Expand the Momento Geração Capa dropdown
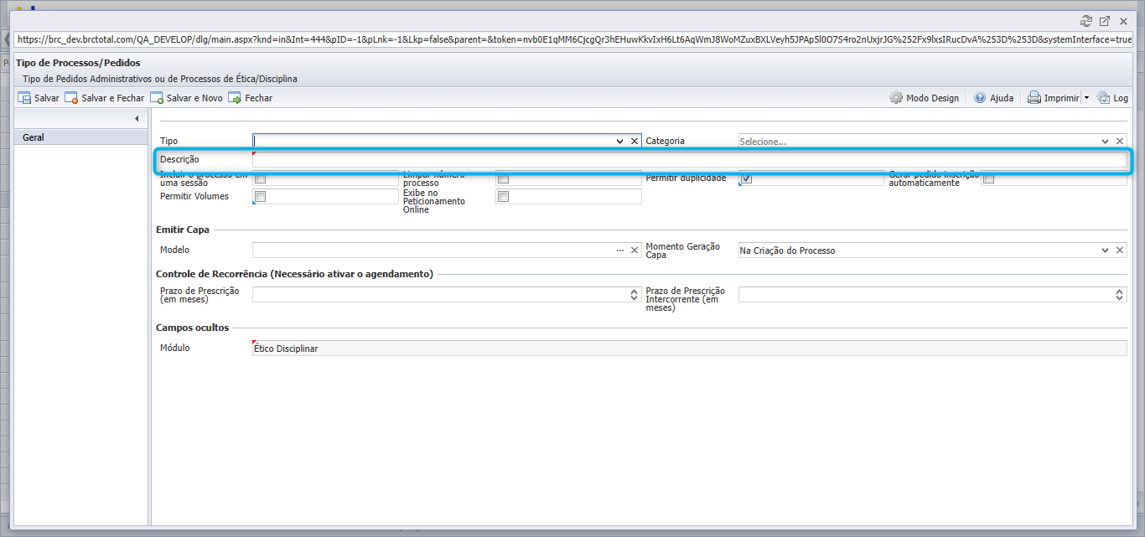The width and height of the screenshot is (1145, 537). tap(1105, 250)
